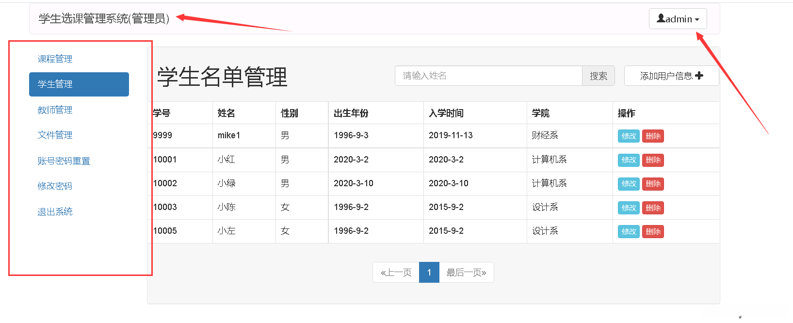Click 修改 for student 10001 小红

[629, 160]
